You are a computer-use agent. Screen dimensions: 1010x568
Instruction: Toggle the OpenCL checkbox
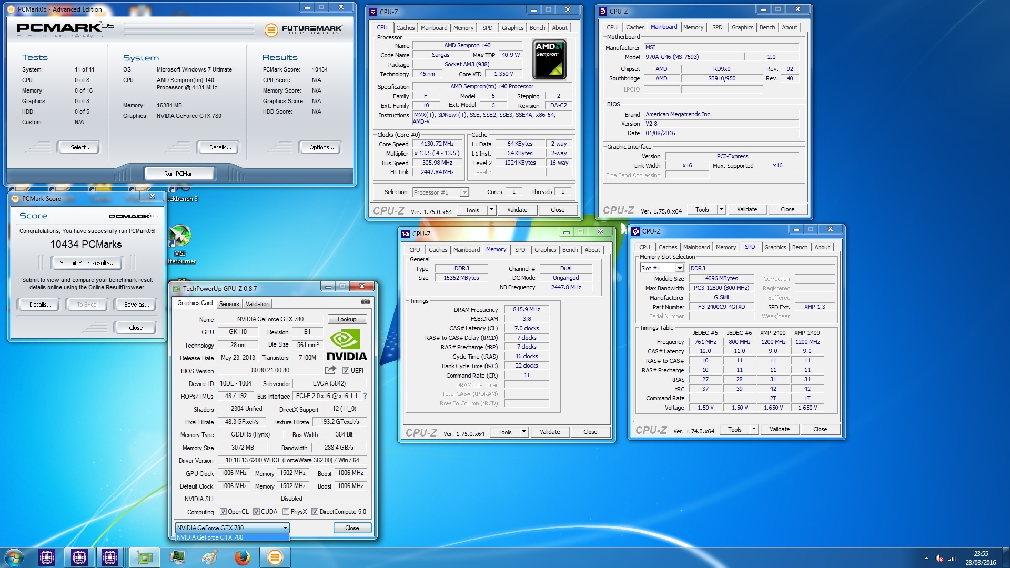223,512
